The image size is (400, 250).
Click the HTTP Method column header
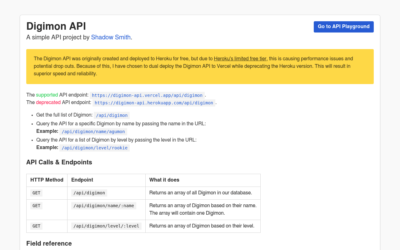pos(47,180)
